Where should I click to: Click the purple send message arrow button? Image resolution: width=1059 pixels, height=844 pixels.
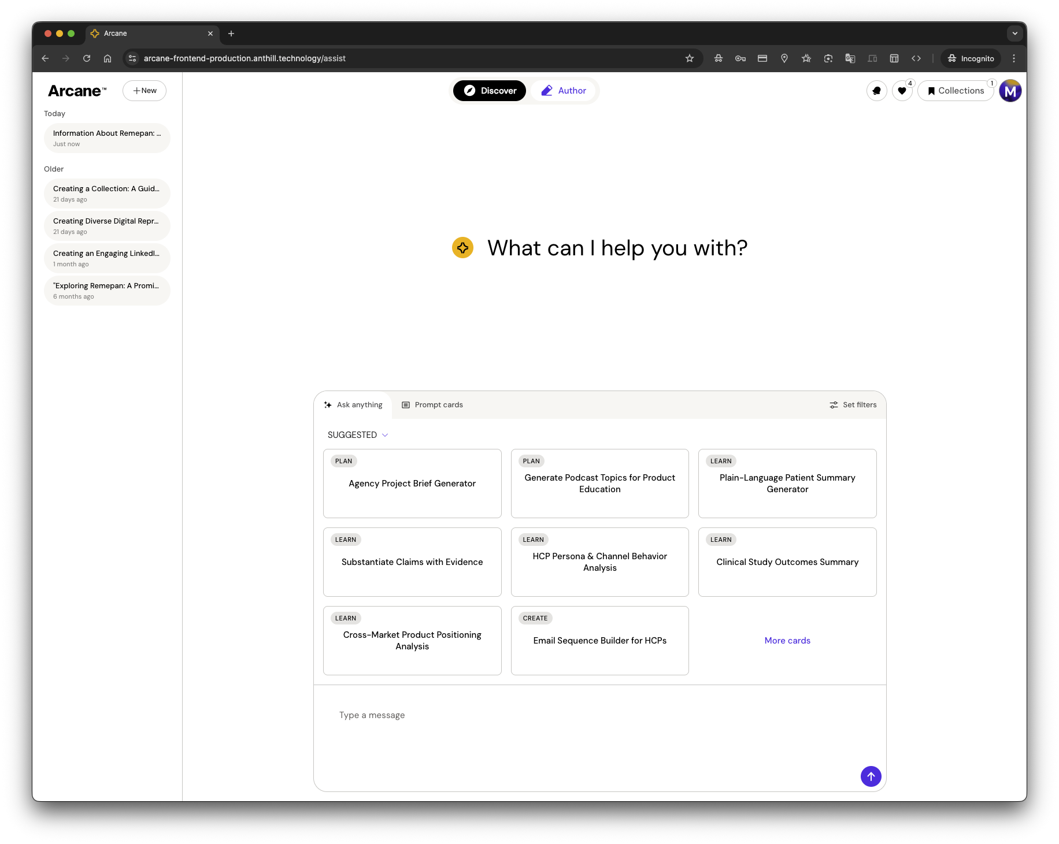[x=871, y=776]
